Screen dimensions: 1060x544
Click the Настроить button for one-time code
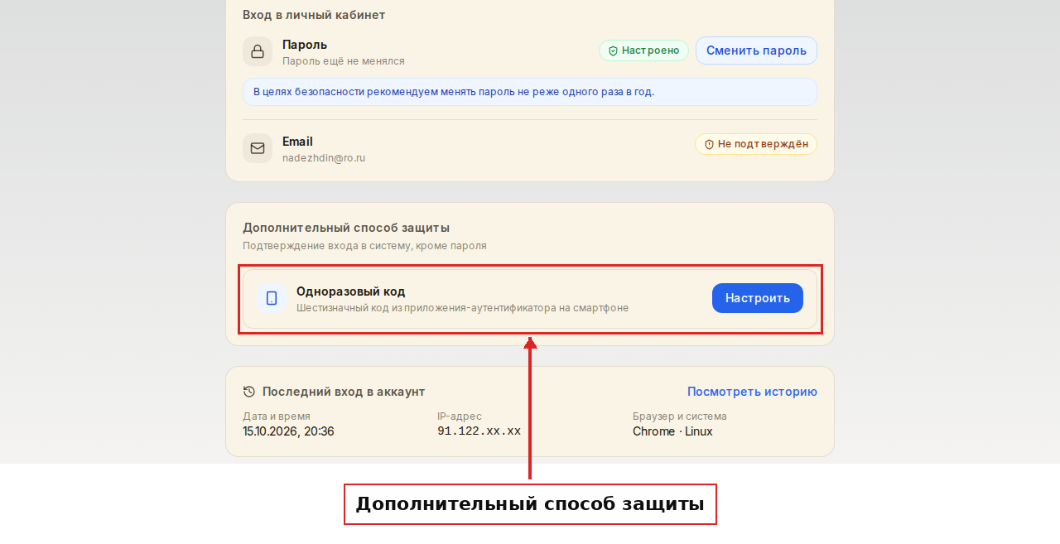[758, 298]
